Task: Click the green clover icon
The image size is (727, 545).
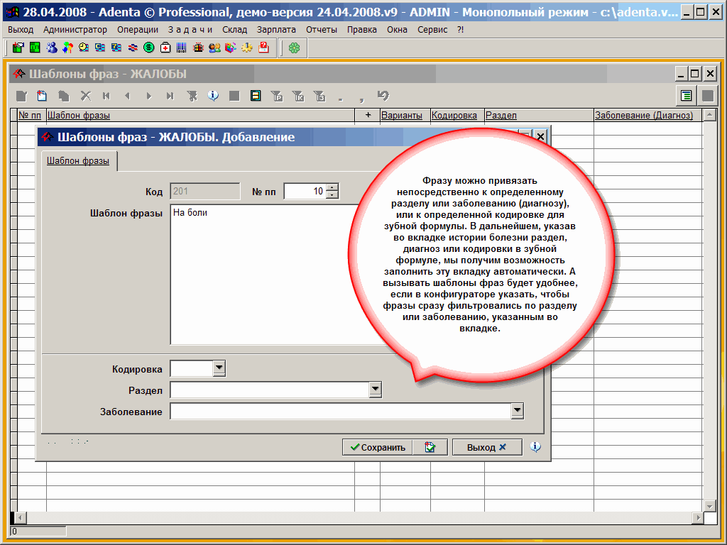Action: [294, 48]
